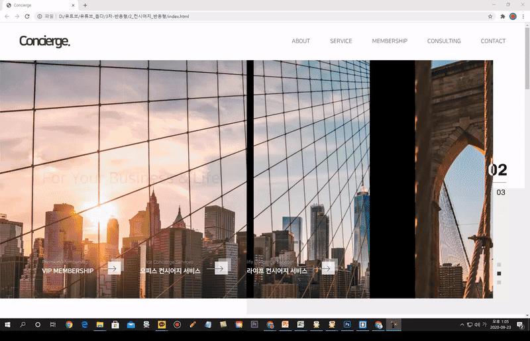Screen dimensions: 530x341
Task: Select the third slider pagination dot
Action: click(x=499, y=282)
